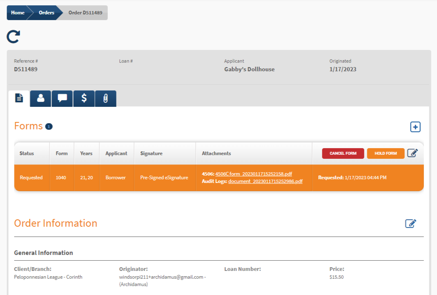Open the Audit Logs document PDF link
The image size is (437, 295).
click(265, 181)
